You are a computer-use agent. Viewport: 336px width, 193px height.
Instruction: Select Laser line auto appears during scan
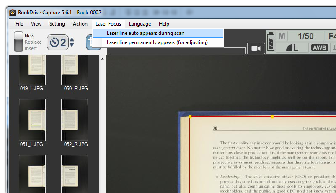[158, 33]
